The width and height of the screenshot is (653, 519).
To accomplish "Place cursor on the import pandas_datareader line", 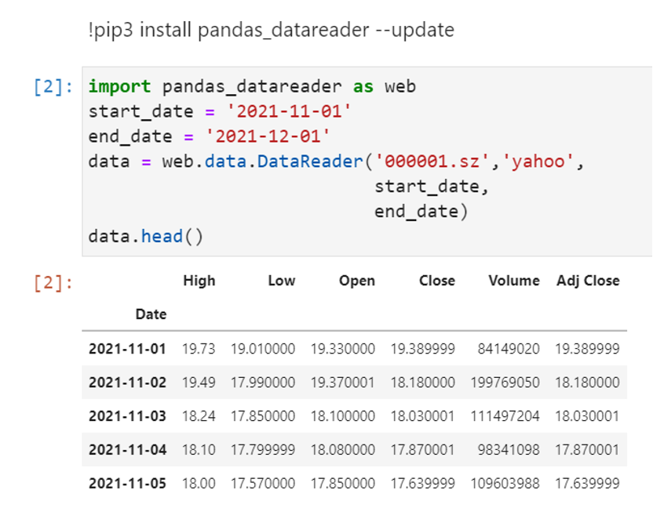I will (252, 86).
